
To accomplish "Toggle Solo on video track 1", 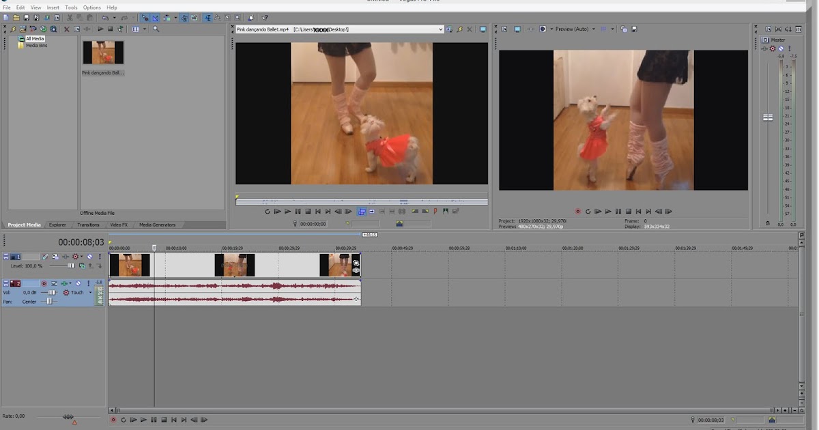I will pos(100,257).
